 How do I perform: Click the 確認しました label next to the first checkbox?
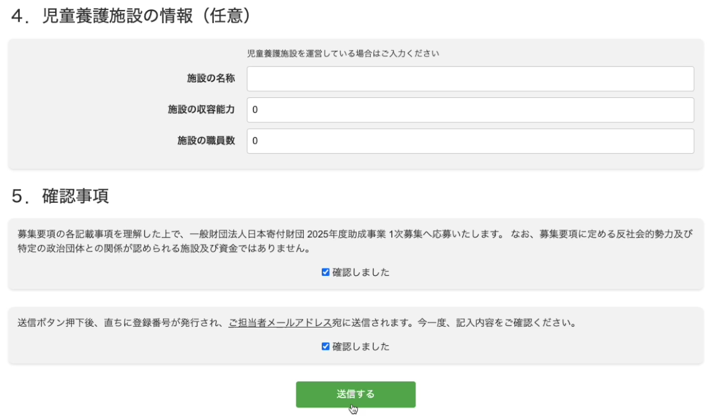[x=361, y=272]
